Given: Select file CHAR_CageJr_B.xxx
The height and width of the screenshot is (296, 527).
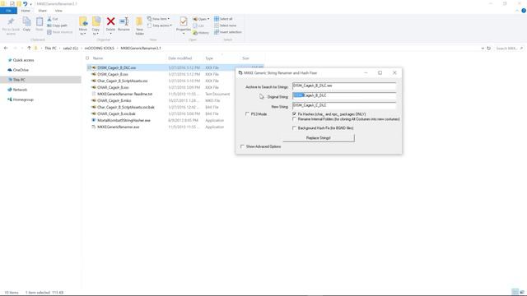Looking at the screenshot, I should tap(113, 87).
